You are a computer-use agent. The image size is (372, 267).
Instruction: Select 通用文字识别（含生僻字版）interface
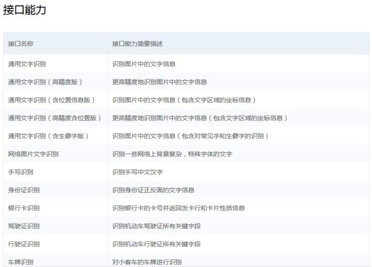49,136
